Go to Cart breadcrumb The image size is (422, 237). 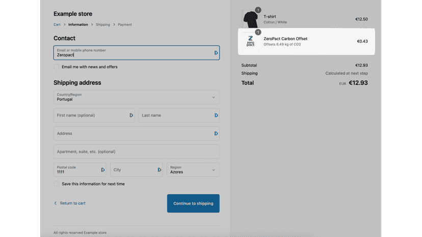(x=57, y=24)
